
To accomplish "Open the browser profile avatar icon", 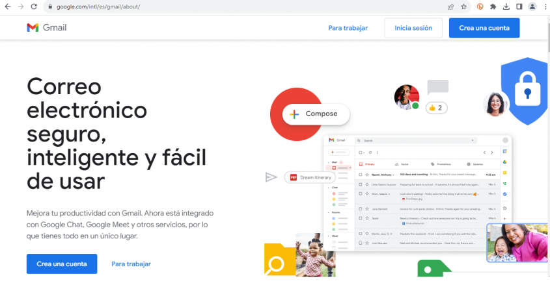I will coord(532,6).
